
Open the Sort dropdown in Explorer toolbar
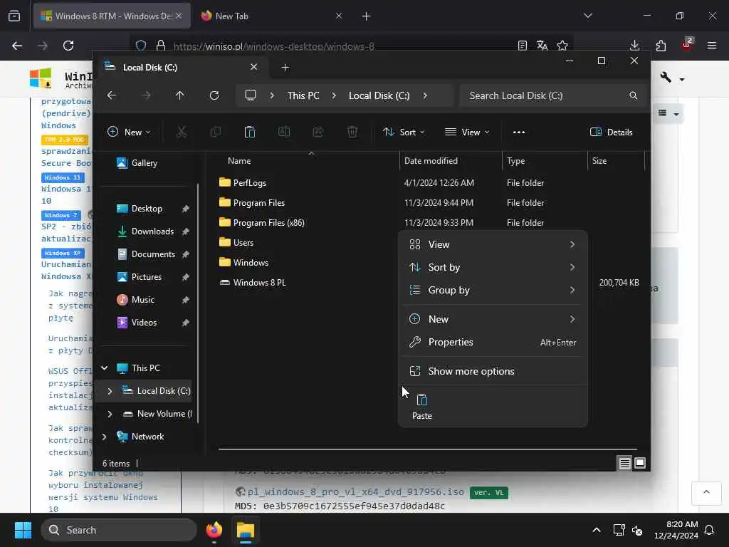click(404, 132)
